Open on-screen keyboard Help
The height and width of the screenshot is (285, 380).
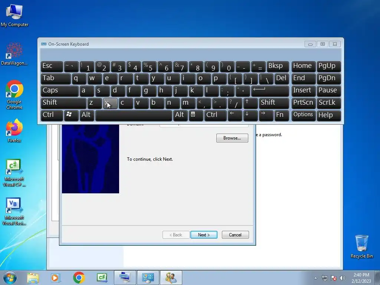329,115
